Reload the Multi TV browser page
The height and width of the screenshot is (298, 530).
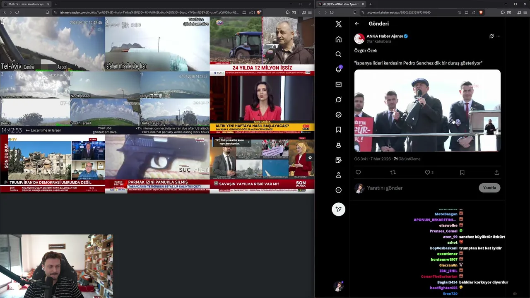pos(17,12)
